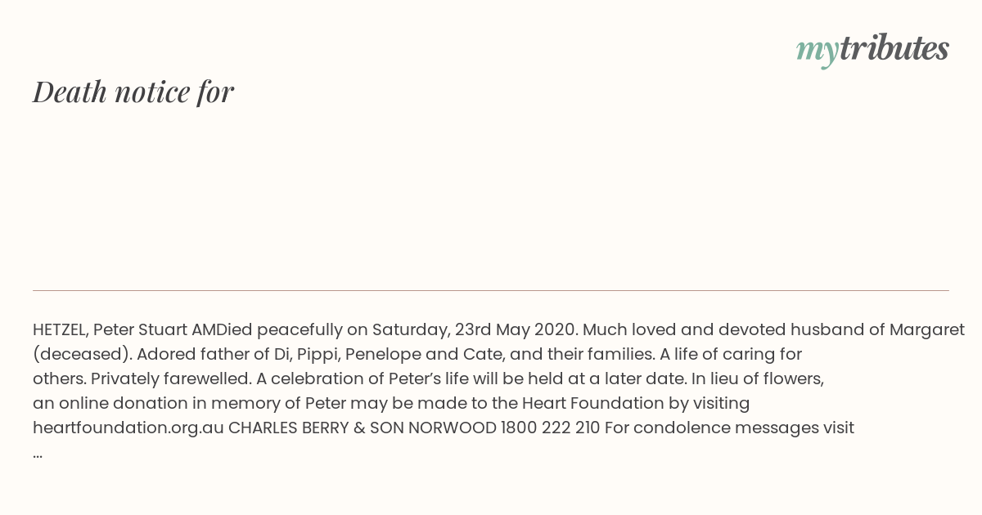Viewport: 982px width, 515px height.
Task: Click the mytributes logo
Action: coord(872,50)
